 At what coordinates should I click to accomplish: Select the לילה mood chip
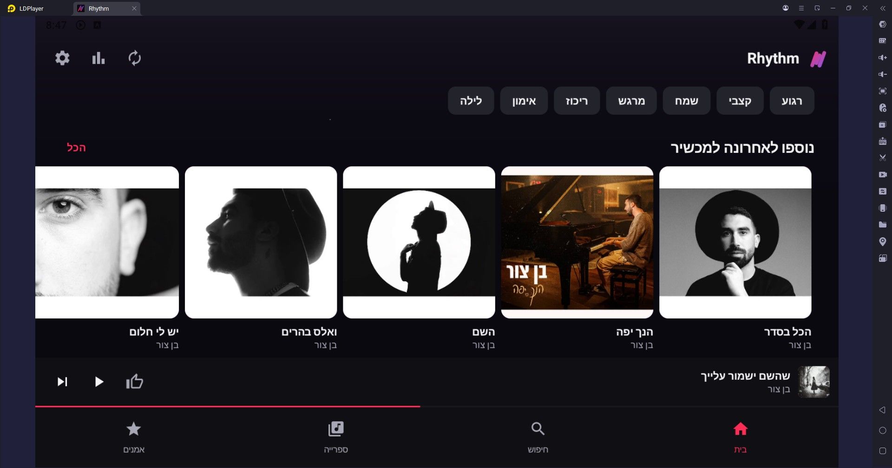tap(471, 101)
